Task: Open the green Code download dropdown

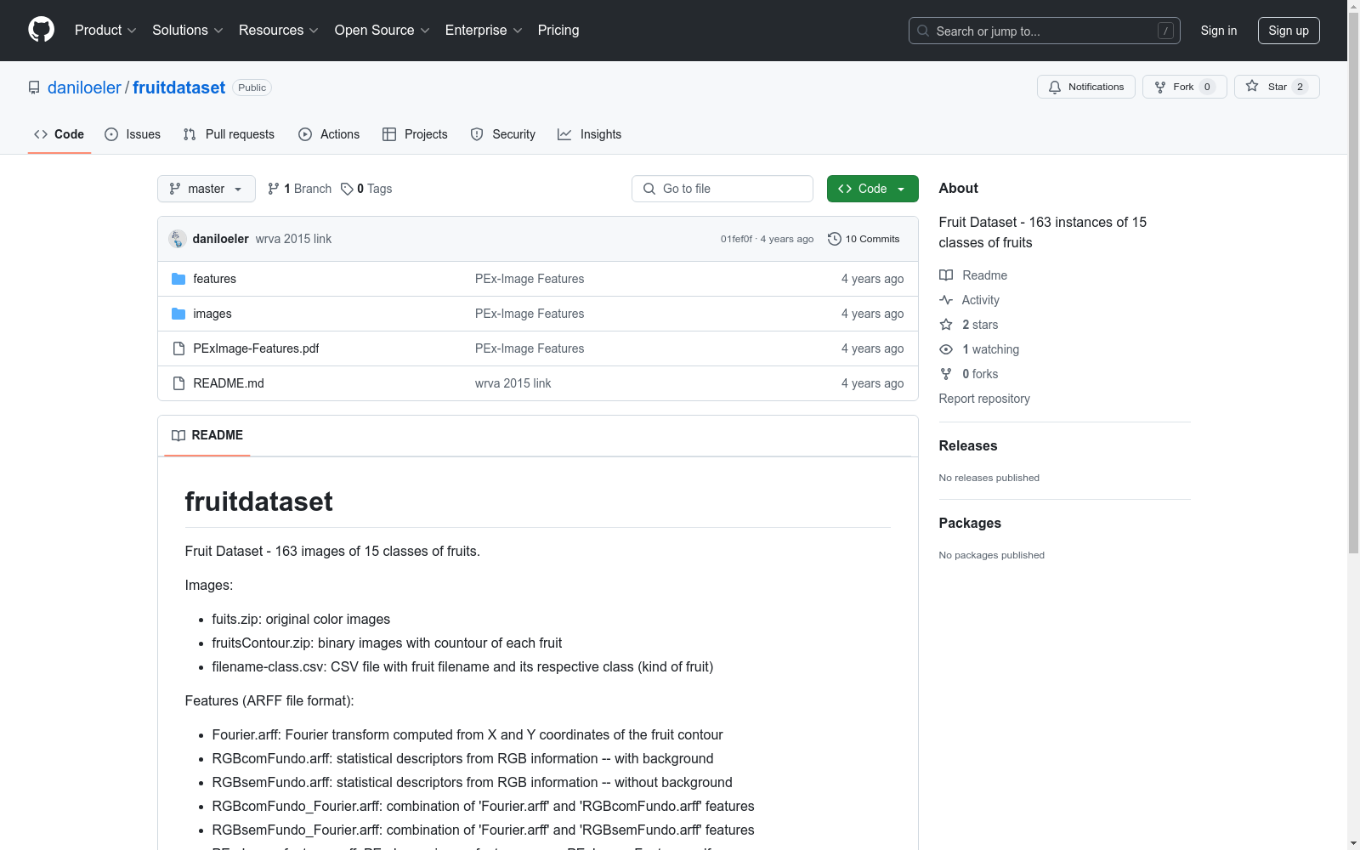Action: [872, 189]
